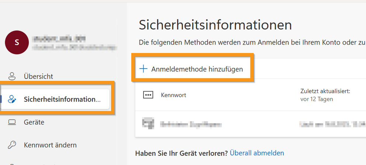366x165 pixels.
Task: Click the Sicherheitsinformationen sidebar icon
Action: click(x=12, y=99)
